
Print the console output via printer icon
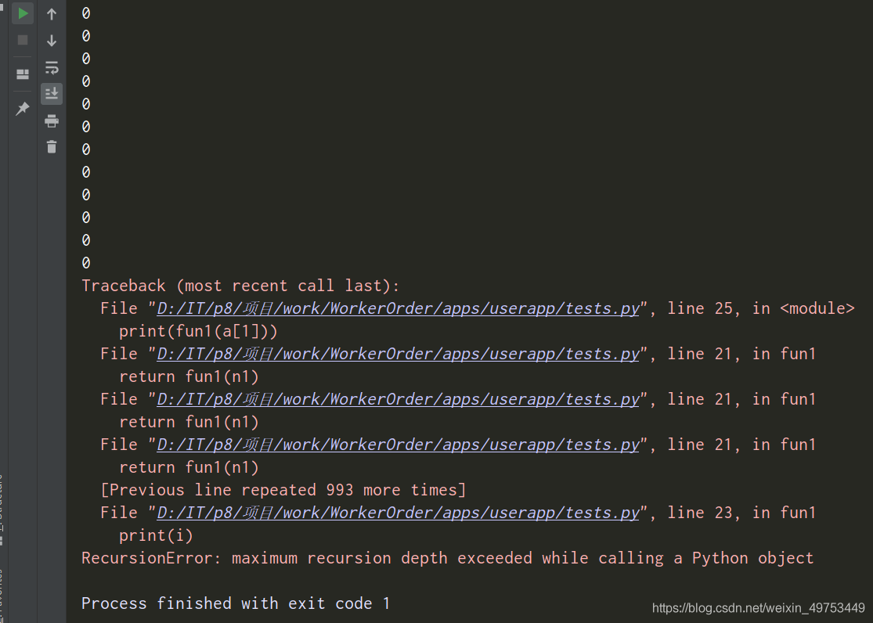pos(52,121)
